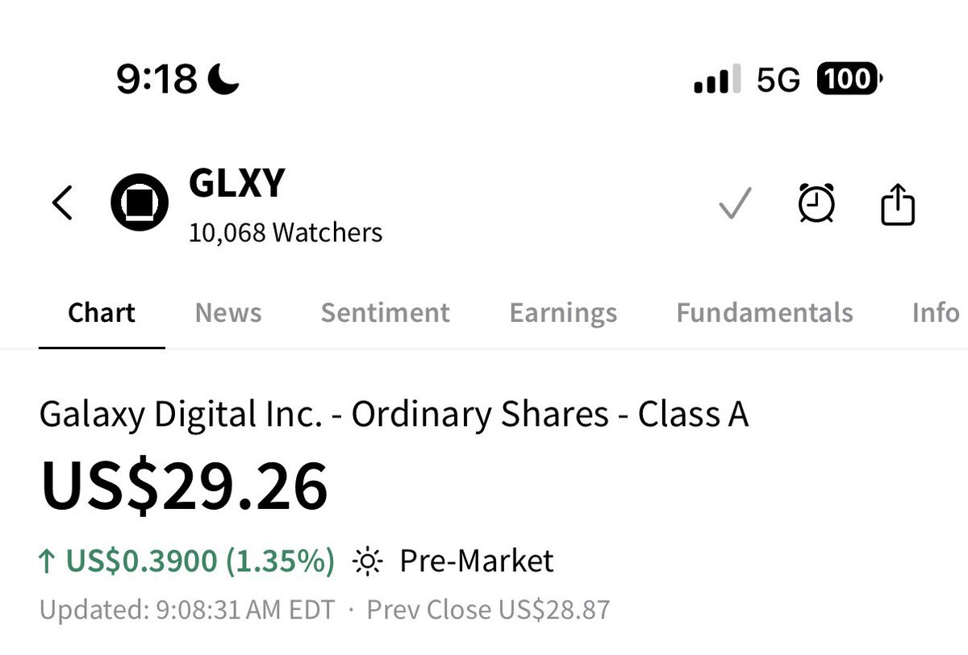Switch to the News tab

tap(228, 313)
